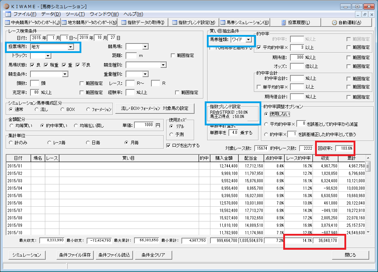
Task: Toggle the 重 track condition checkbox
Action: [64, 65]
